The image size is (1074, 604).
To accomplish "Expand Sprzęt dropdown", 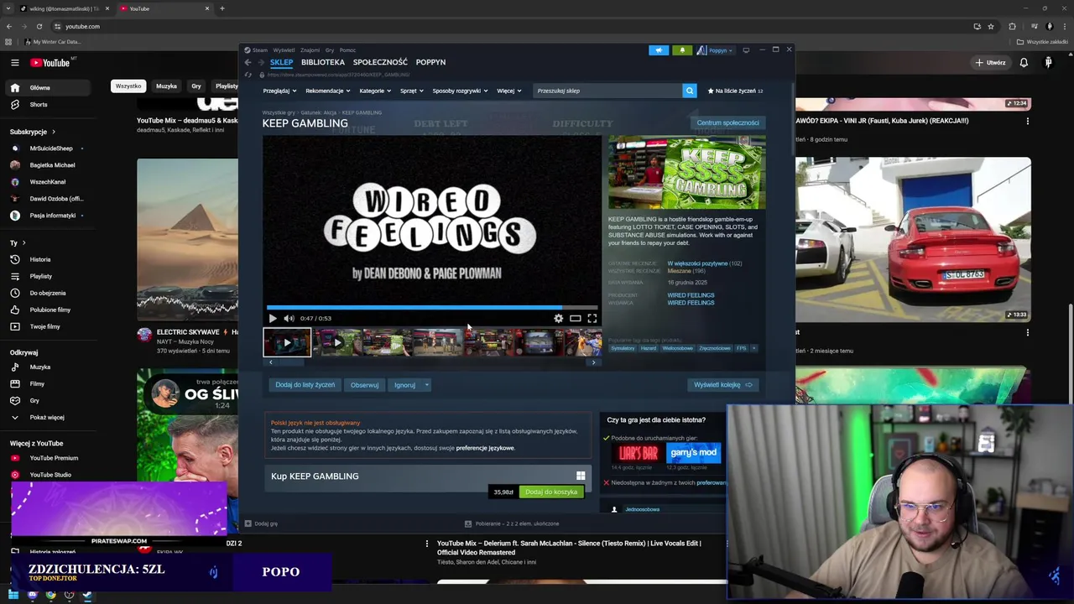I will pyautogui.click(x=411, y=91).
